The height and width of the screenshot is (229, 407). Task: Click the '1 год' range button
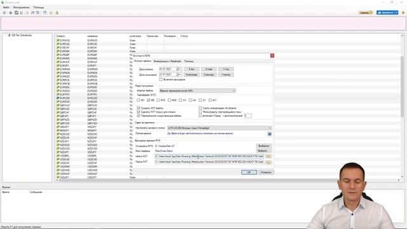tap(226, 69)
